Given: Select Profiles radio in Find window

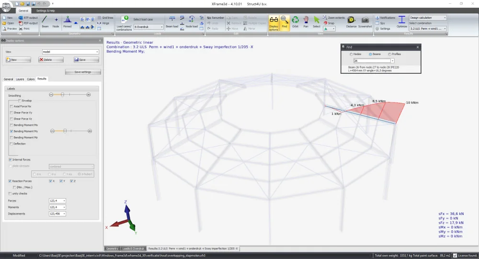Looking at the screenshot, I should [389, 54].
